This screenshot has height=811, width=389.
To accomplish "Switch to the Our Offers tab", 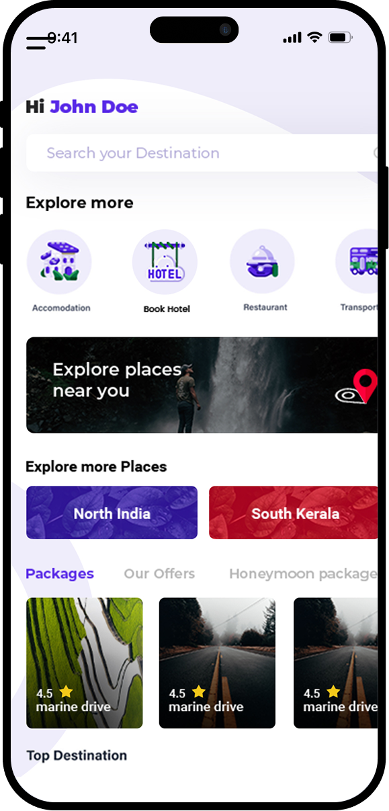I will pyautogui.click(x=159, y=574).
